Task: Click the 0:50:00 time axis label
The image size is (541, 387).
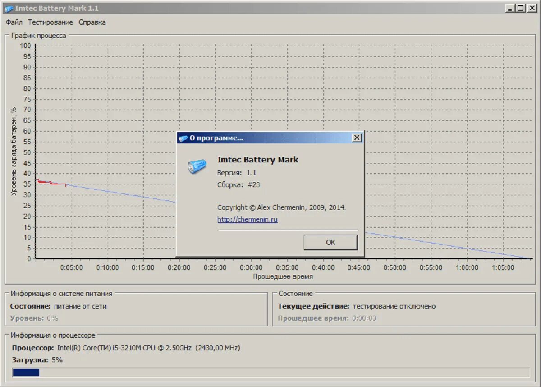Action: click(395, 267)
